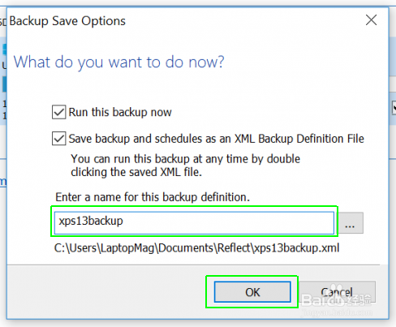Image resolution: width=396 pixels, height=327 pixels.
Task: Cancel the Backup Save Options dialog
Action: tap(337, 292)
